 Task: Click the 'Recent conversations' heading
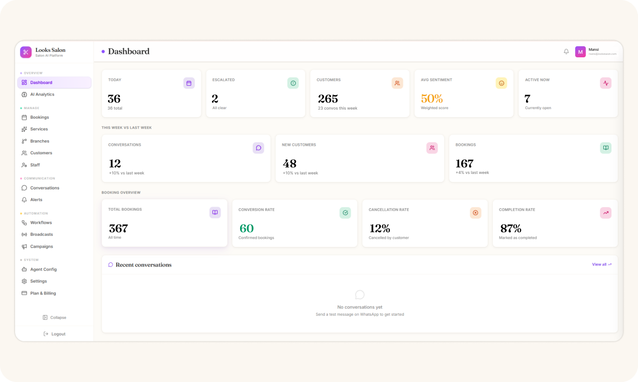coord(144,265)
